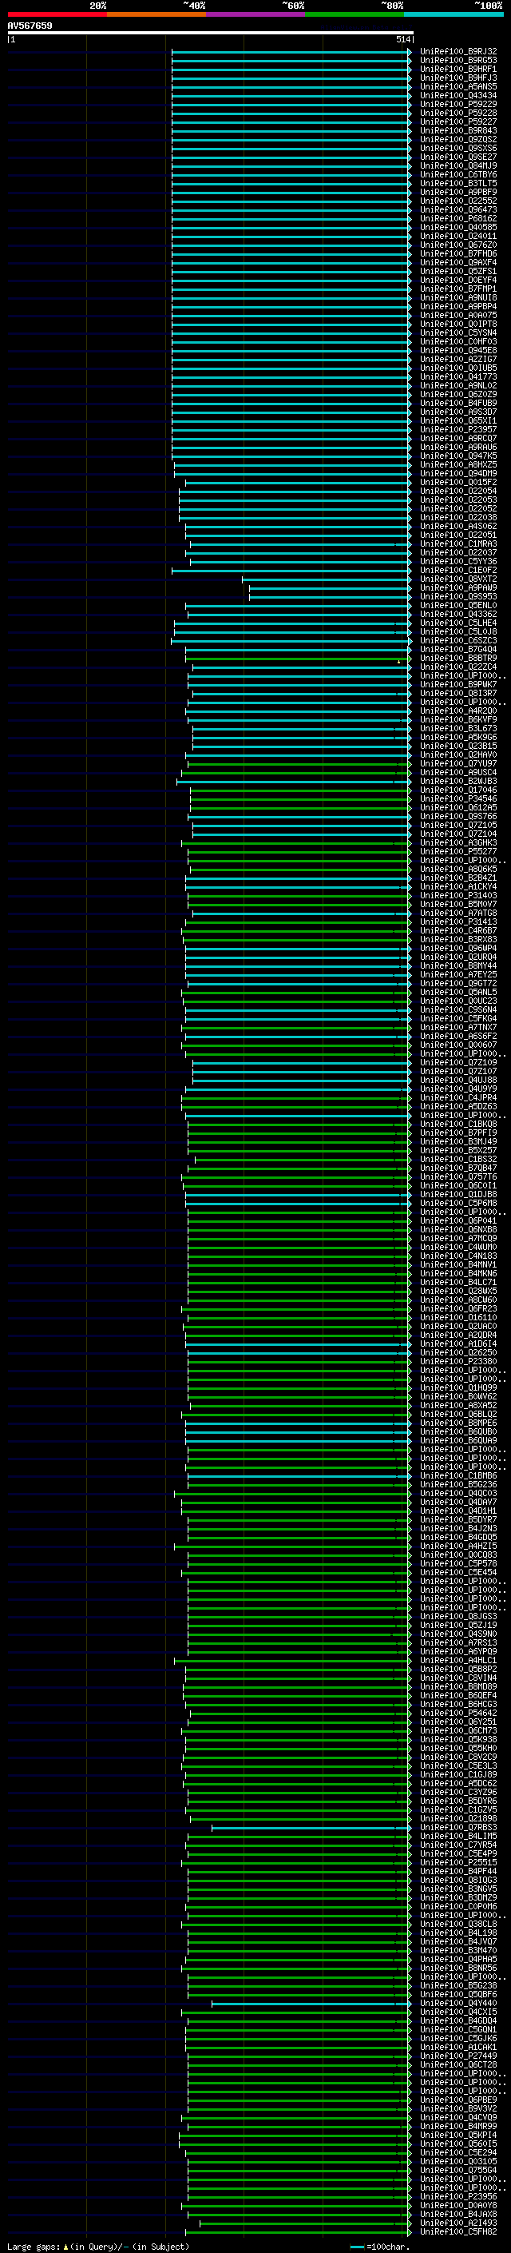
Task: Select hit label UniRef100_Q17046
Action: [458, 790]
